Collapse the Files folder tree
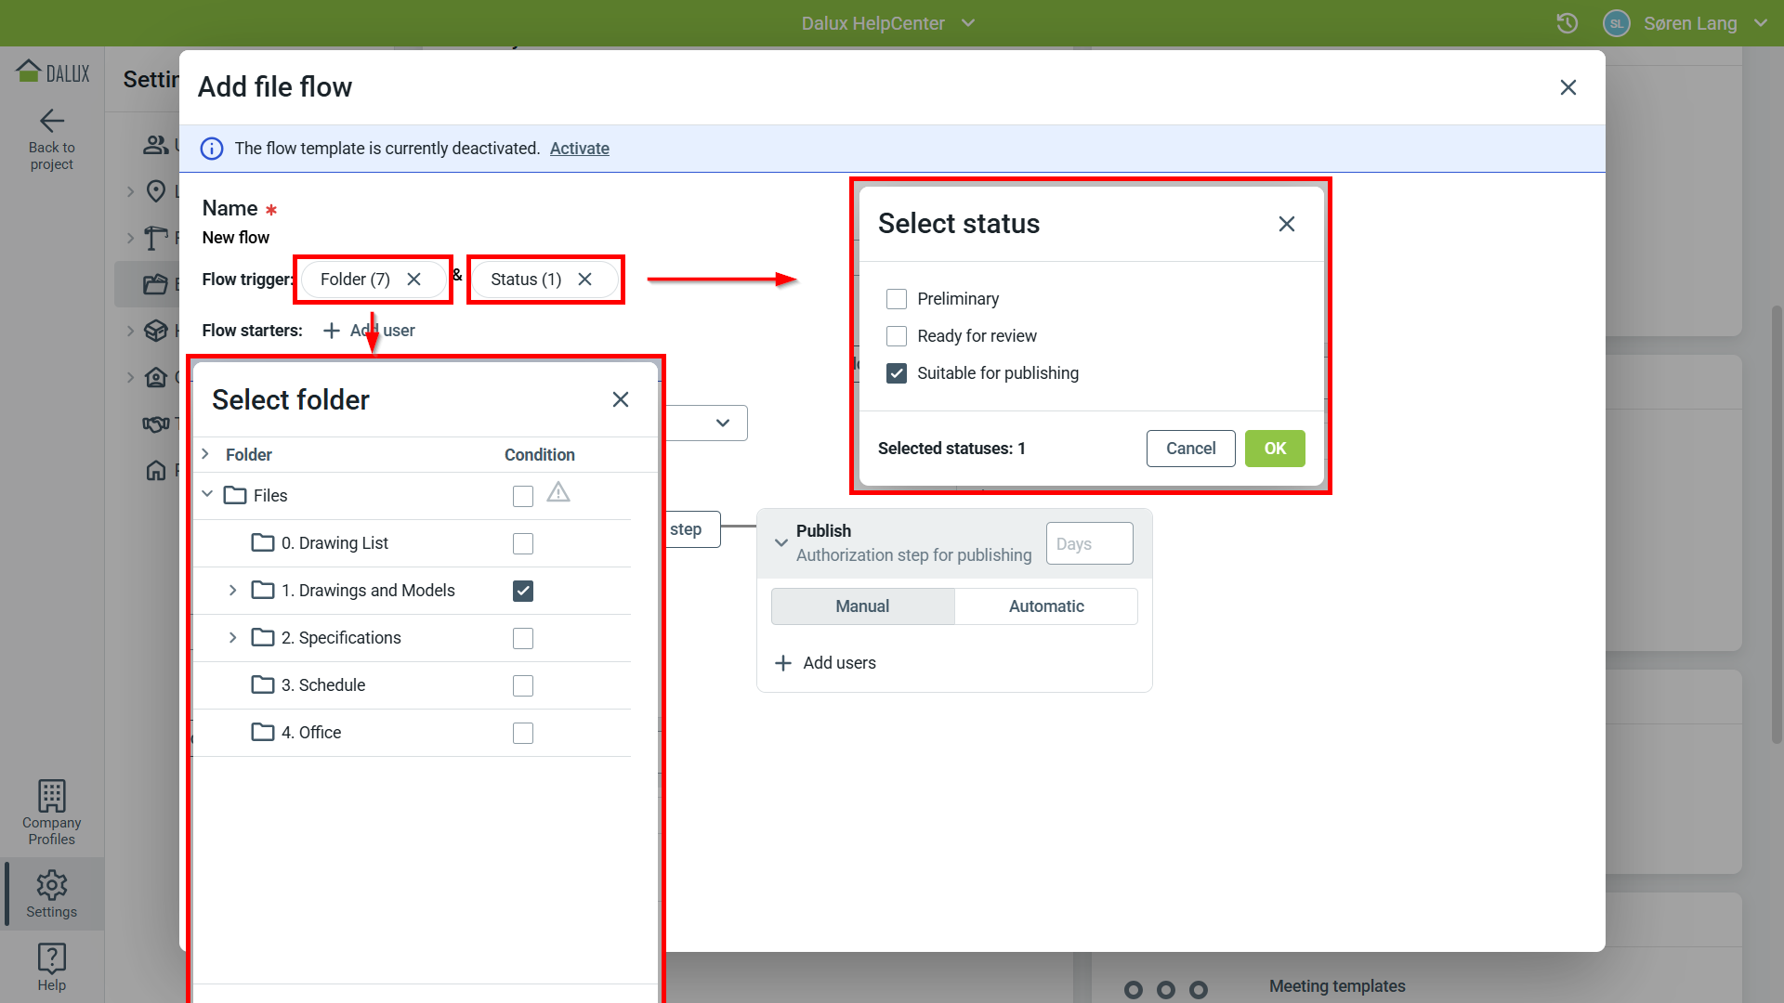1784x1003 pixels. [x=207, y=494]
